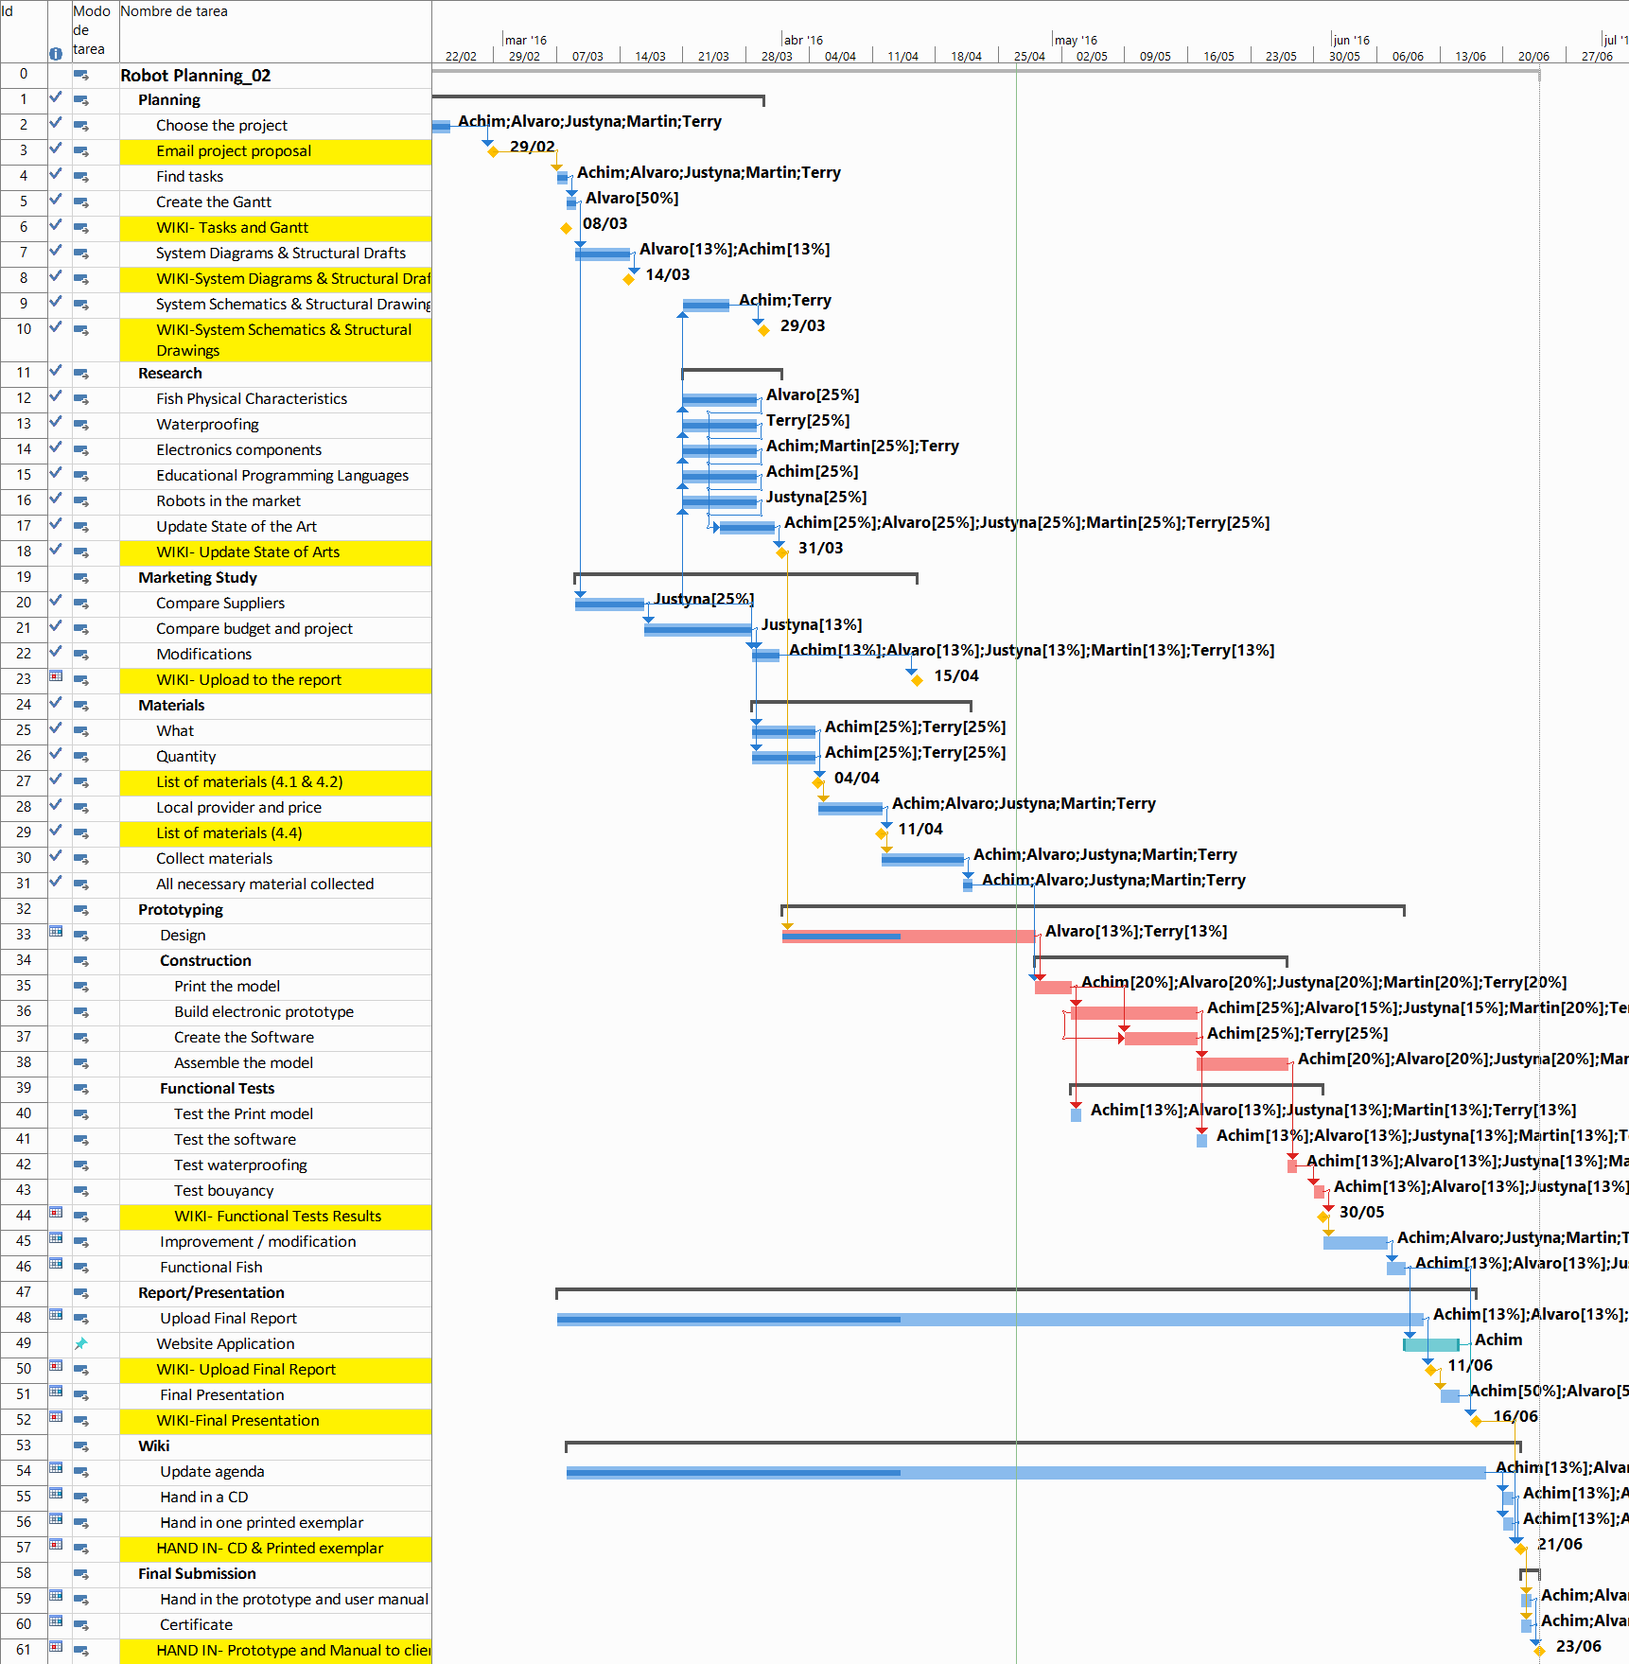The height and width of the screenshot is (1664, 1629).
Task: Click the checkmark beside Collect materials
Action: [56, 856]
